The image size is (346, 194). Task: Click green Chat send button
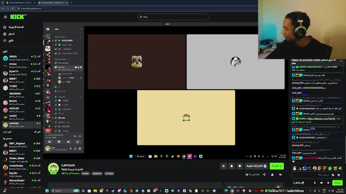point(337,183)
